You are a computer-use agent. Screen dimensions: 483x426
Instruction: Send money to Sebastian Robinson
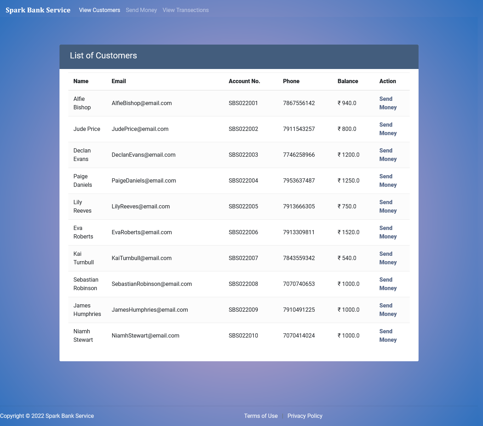pos(388,284)
